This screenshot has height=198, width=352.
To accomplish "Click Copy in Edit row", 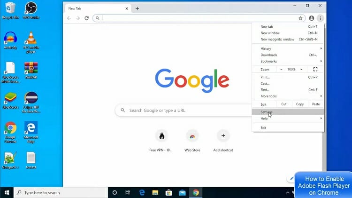I will click(300, 104).
